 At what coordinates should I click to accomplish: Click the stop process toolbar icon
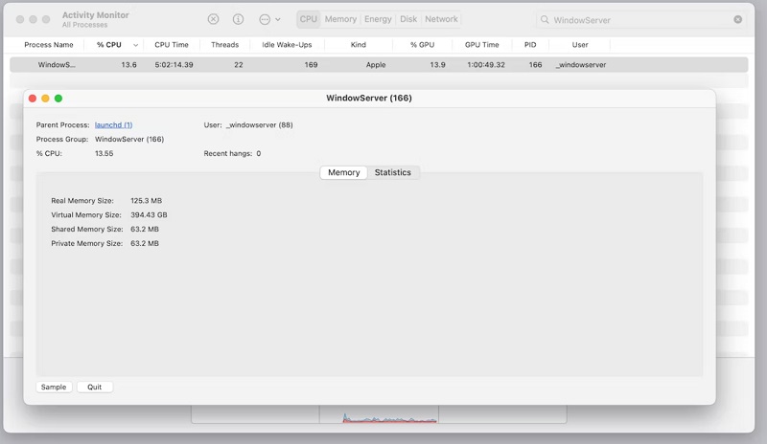pos(213,19)
